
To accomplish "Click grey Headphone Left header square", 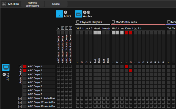I will click(x=95, y=33).
